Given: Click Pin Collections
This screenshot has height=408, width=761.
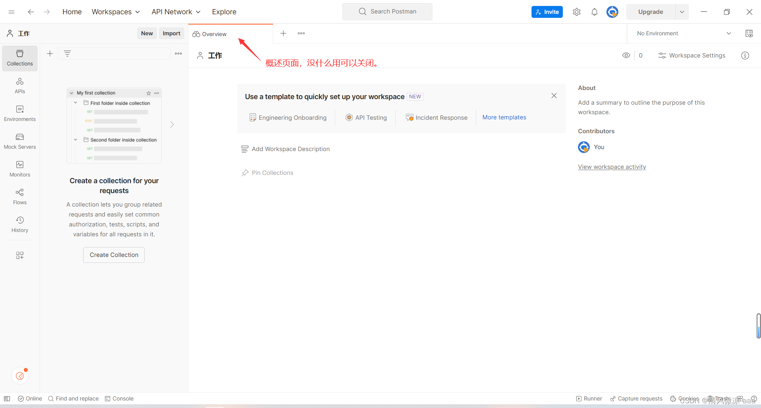Looking at the screenshot, I should pos(267,173).
